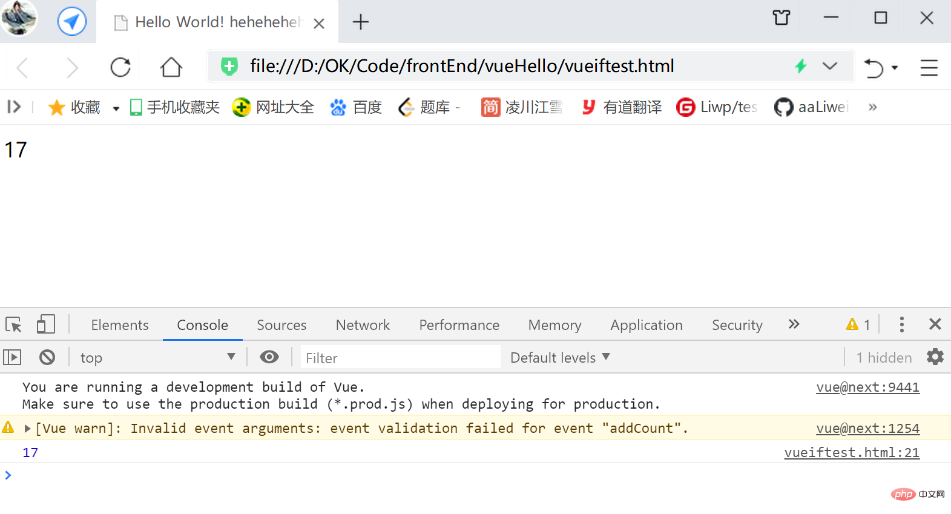Click the yellow warning triangle beside Vue warn

(x=8, y=427)
